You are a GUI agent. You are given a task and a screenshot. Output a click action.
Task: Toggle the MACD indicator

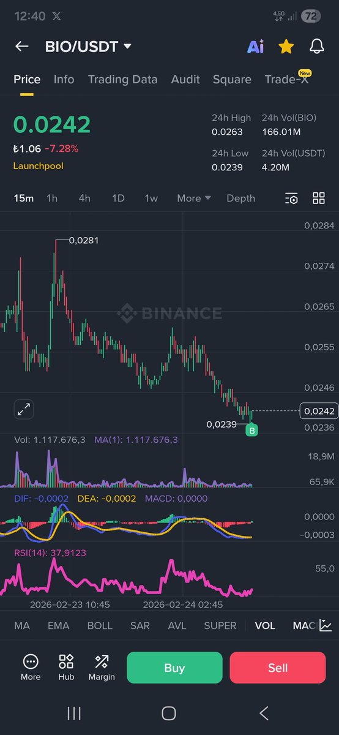pyautogui.click(x=304, y=625)
